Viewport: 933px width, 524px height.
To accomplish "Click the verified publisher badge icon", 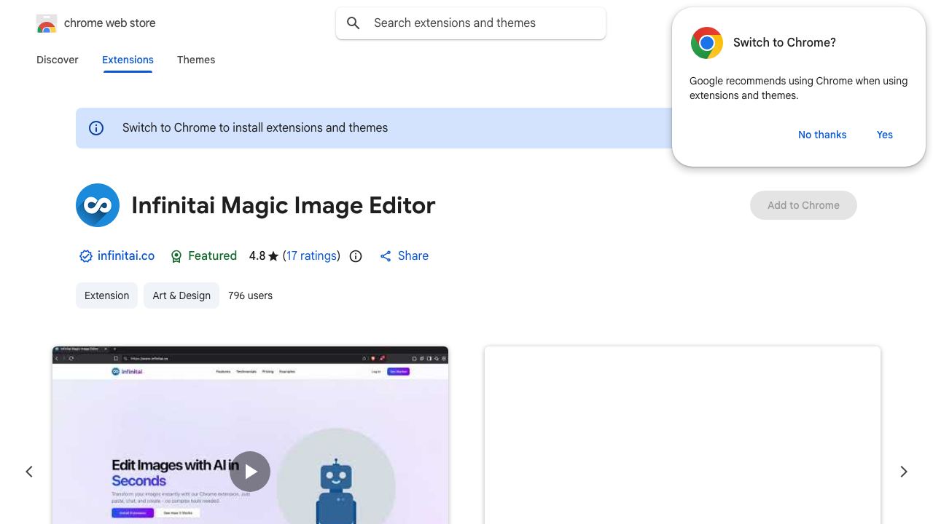I will (85, 256).
